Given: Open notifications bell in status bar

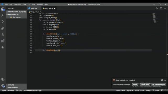Looking at the screenshot, I should pyautogui.click(x=165, y=90).
